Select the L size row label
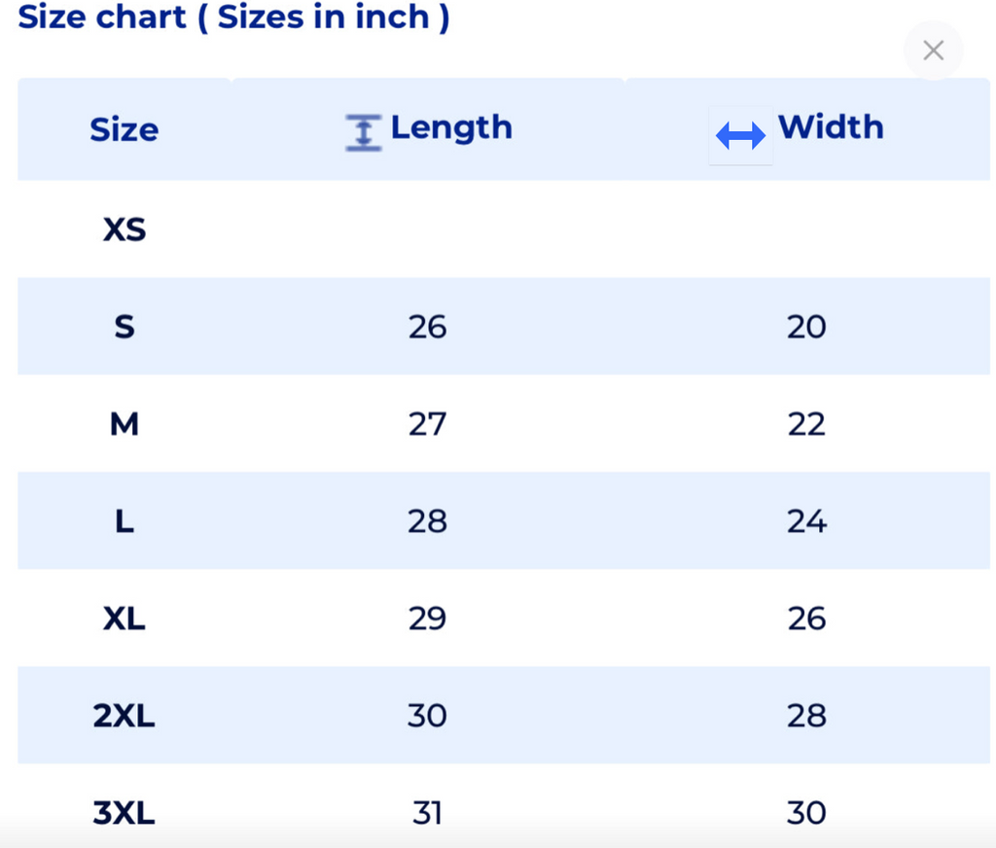This screenshot has width=996, height=848. coord(124,521)
